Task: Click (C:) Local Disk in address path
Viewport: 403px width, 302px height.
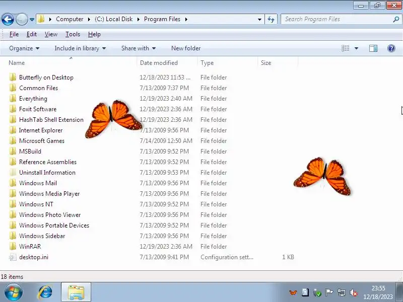Action: pyautogui.click(x=114, y=19)
